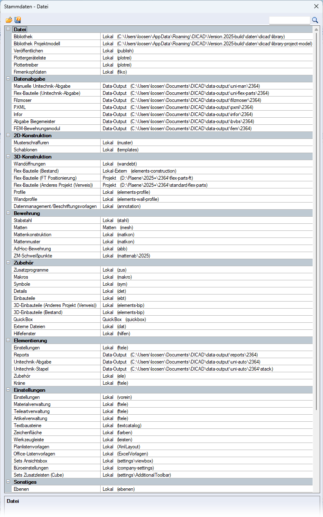Image resolution: width=323 pixels, height=517 pixels.
Task: Select the Firmenkopfdaten row
Action: coord(162,72)
